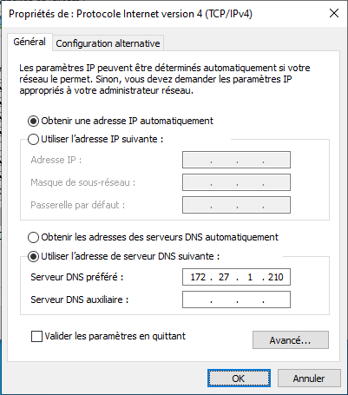Click the third octet 1 of preferred DNS
The width and height of the screenshot is (348, 395).
click(x=250, y=277)
